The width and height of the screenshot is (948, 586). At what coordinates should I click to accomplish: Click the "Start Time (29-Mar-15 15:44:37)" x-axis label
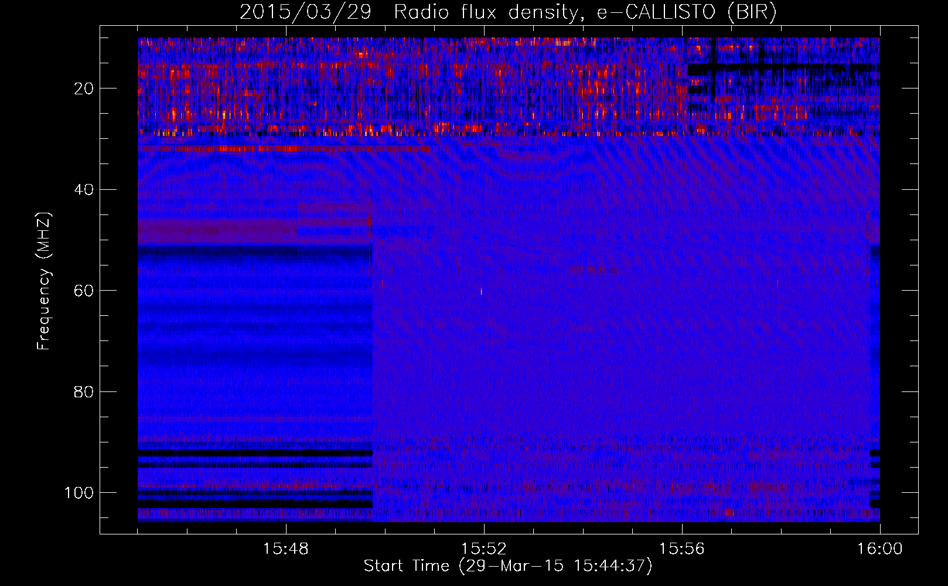coord(508,566)
